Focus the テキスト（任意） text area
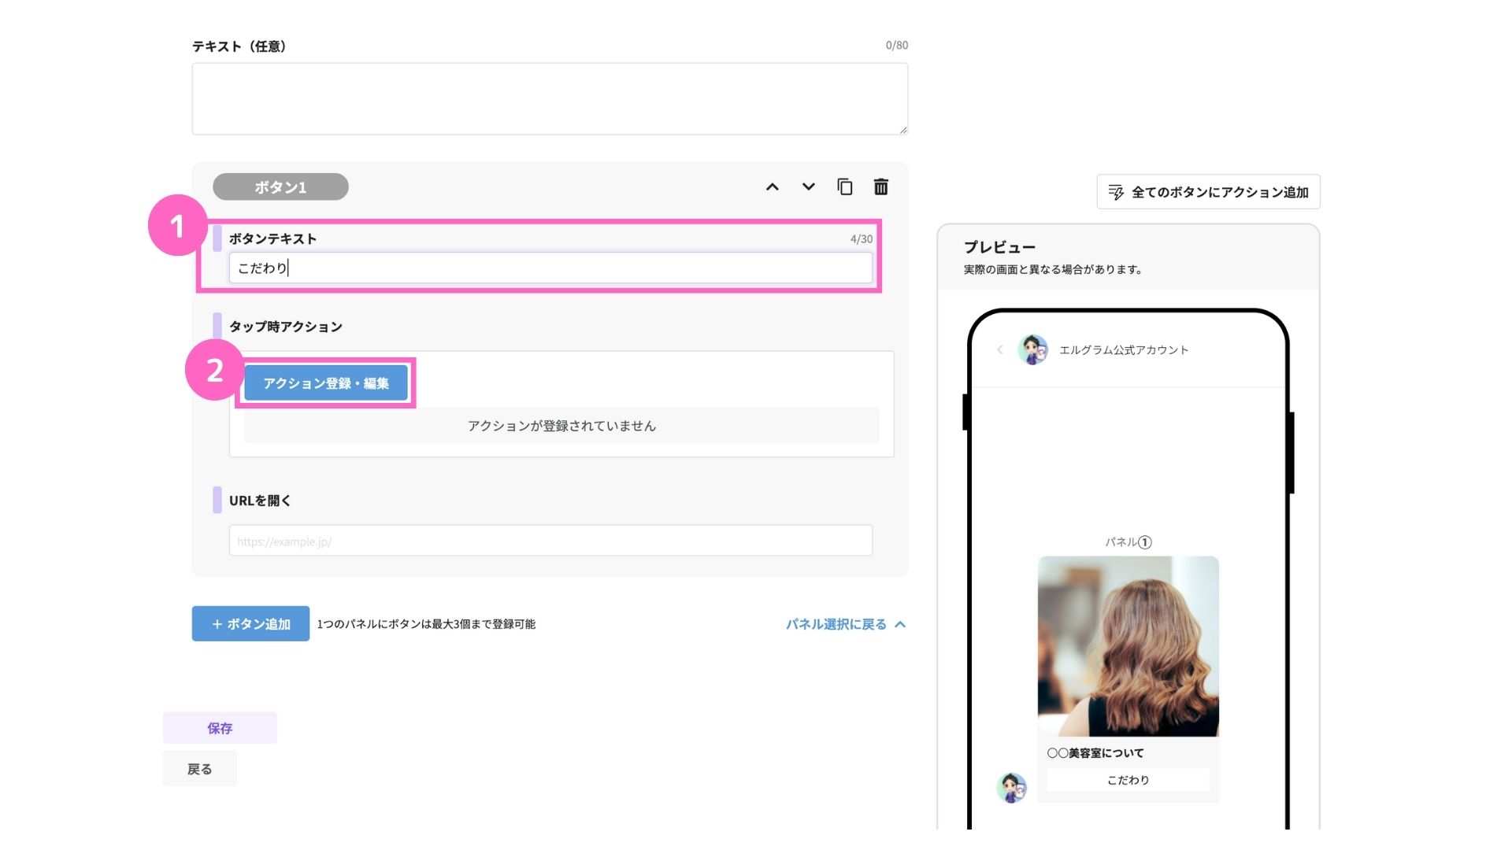The image size is (1512, 850). point(550,99)
